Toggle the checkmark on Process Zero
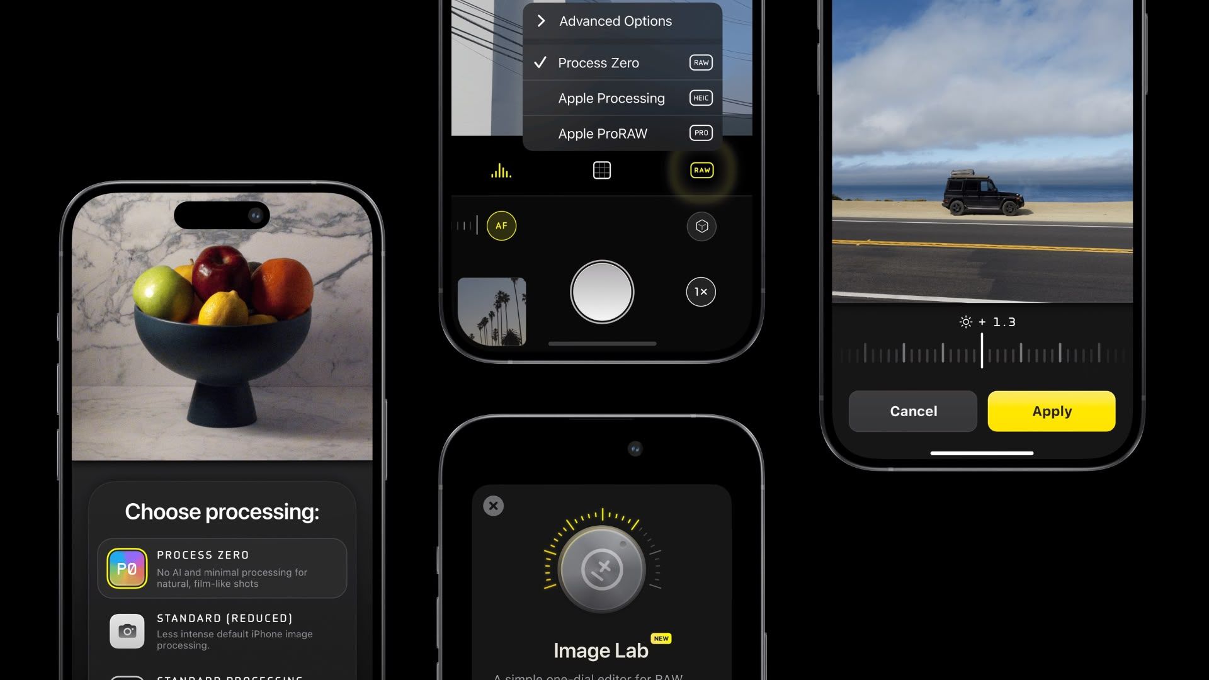 pos(540,62)
